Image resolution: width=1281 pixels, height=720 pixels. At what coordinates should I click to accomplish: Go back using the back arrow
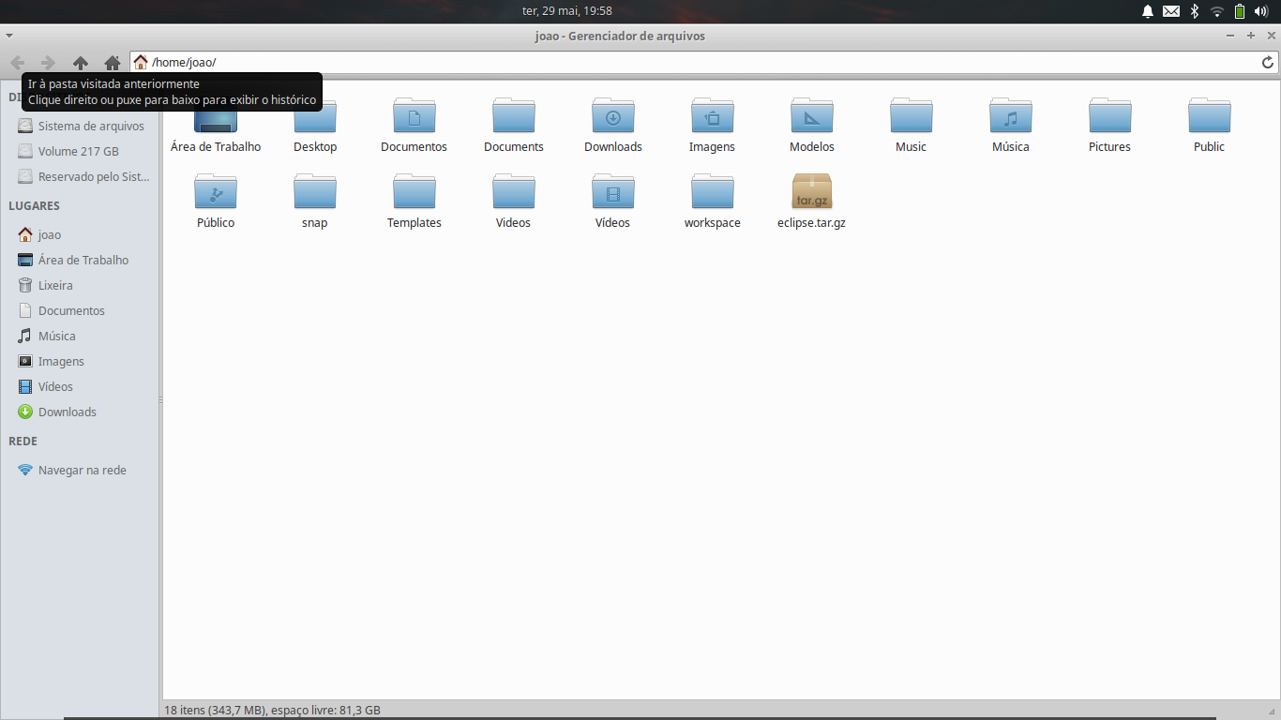[x=17, y=63]
